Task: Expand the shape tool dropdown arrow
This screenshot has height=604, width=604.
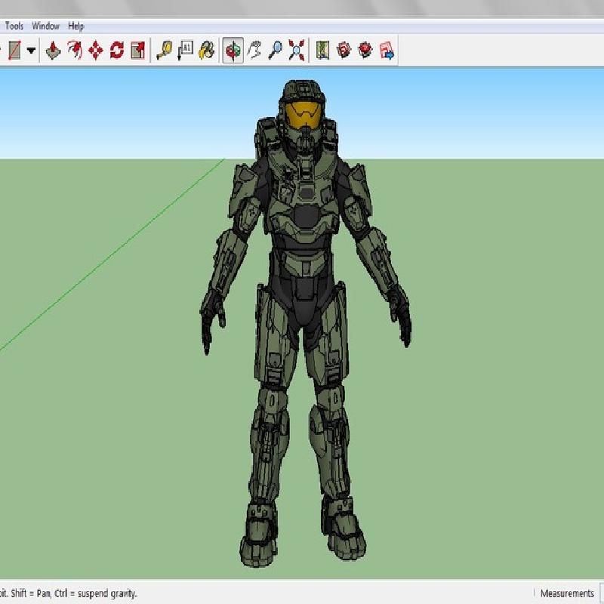Action: click(x=31, y=51)
